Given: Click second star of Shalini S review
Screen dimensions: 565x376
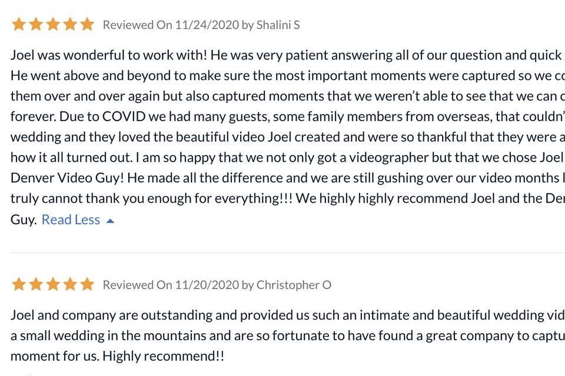Looking at the screenshot, I should click(x=36, y=25).
